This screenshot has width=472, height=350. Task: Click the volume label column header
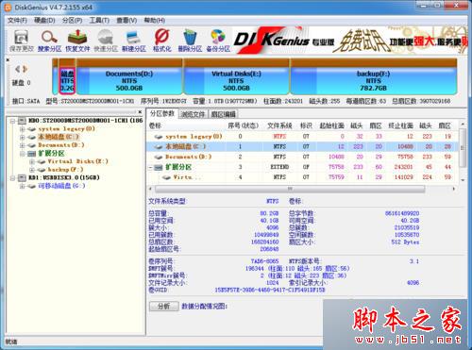(155, 125)
